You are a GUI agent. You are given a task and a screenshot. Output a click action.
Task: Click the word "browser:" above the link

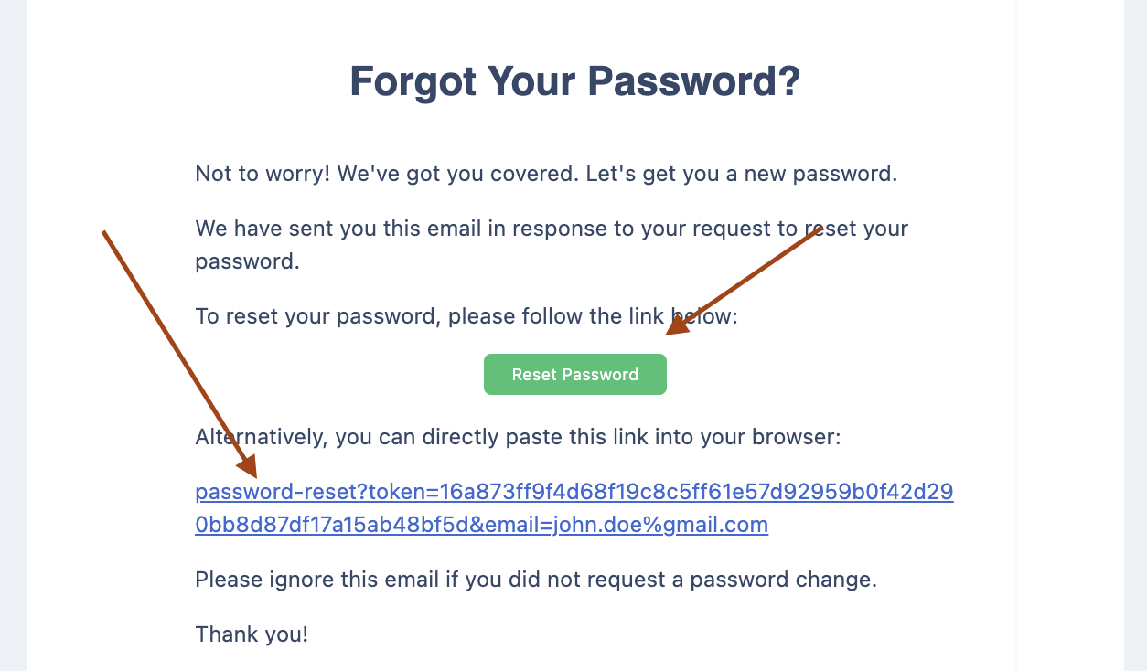point(795,437)
